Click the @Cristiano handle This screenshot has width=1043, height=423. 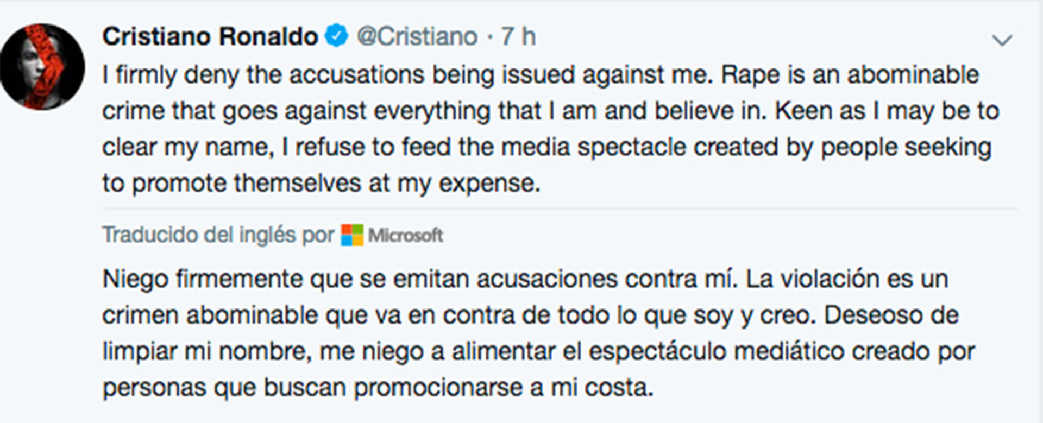tap(417, 37)
